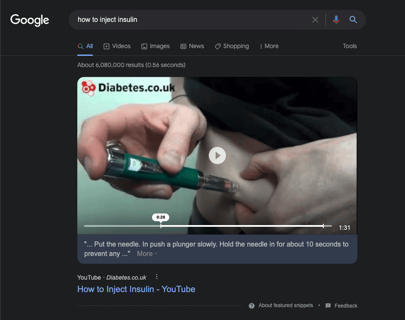The height and width of the screenshot is (320, 405).
Task: Switch to the Videos tab
Action: coord(117,46)
